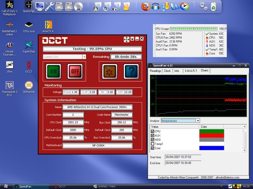This screenshot has width=253, height=189.
Task: Click the OCCT help question mark icon
Action: pyautogui.click(x=131, y=71)
